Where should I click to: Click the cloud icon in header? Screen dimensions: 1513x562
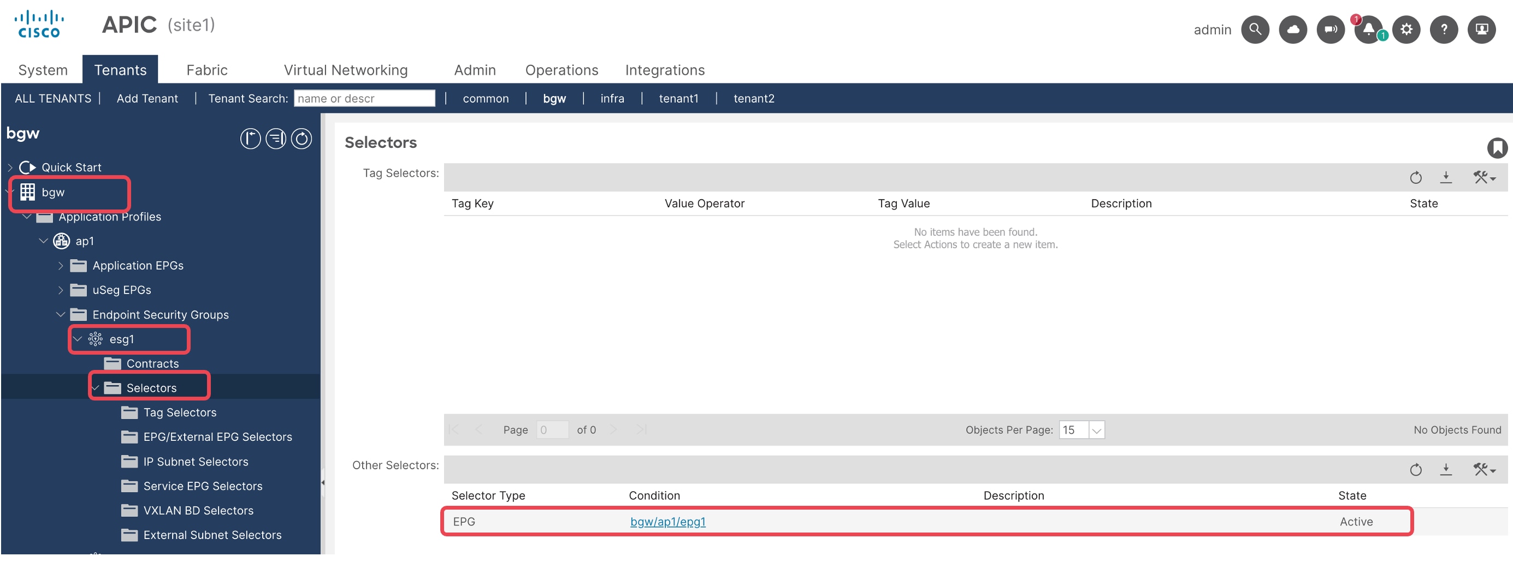[1293, 29]
